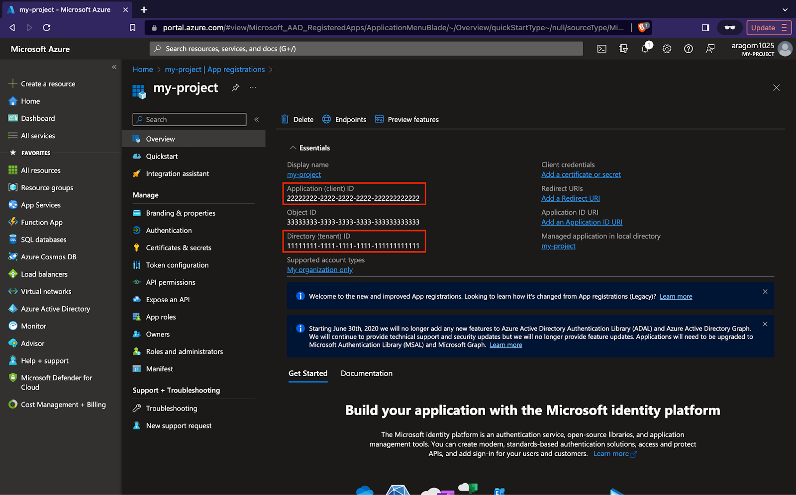Dismiss the ADAL deprecation notice banner
The height and width of the screenshot is (495, 796).
[x=765, y=324]
